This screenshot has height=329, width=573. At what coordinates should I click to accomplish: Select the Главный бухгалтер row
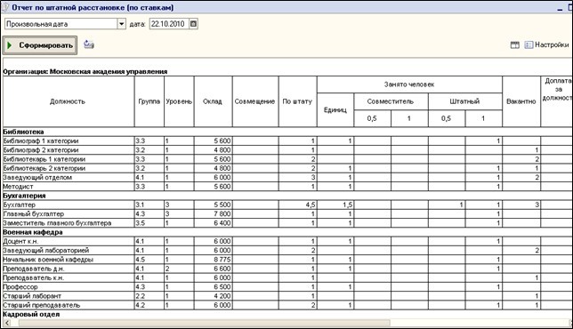[287, 214]
